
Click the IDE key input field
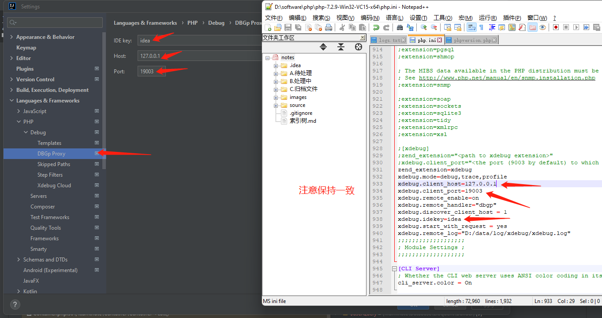pos(200,40)
